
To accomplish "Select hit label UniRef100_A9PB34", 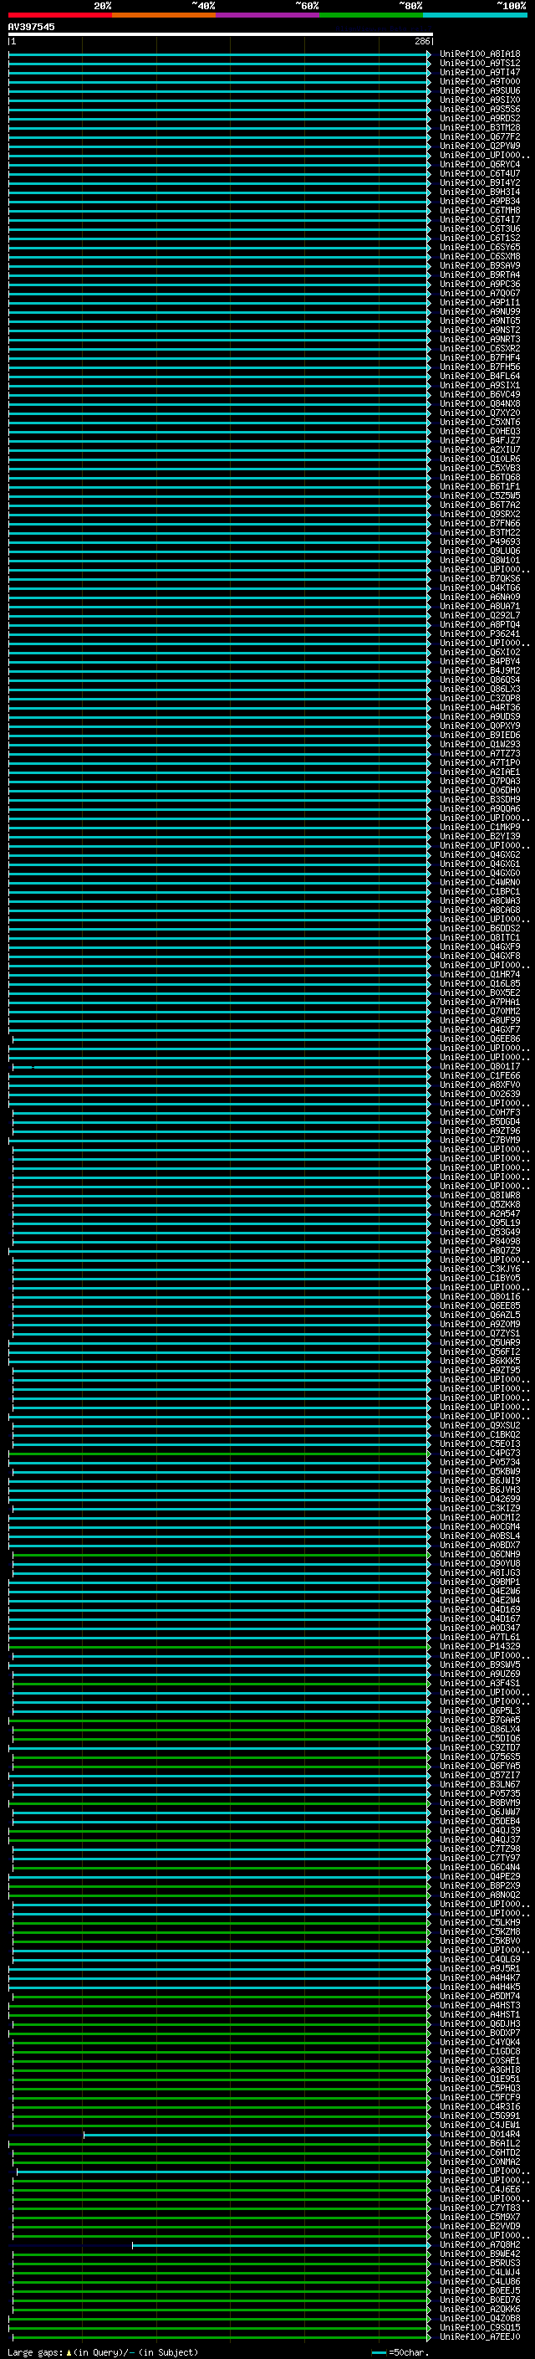I will coord(480,202).
